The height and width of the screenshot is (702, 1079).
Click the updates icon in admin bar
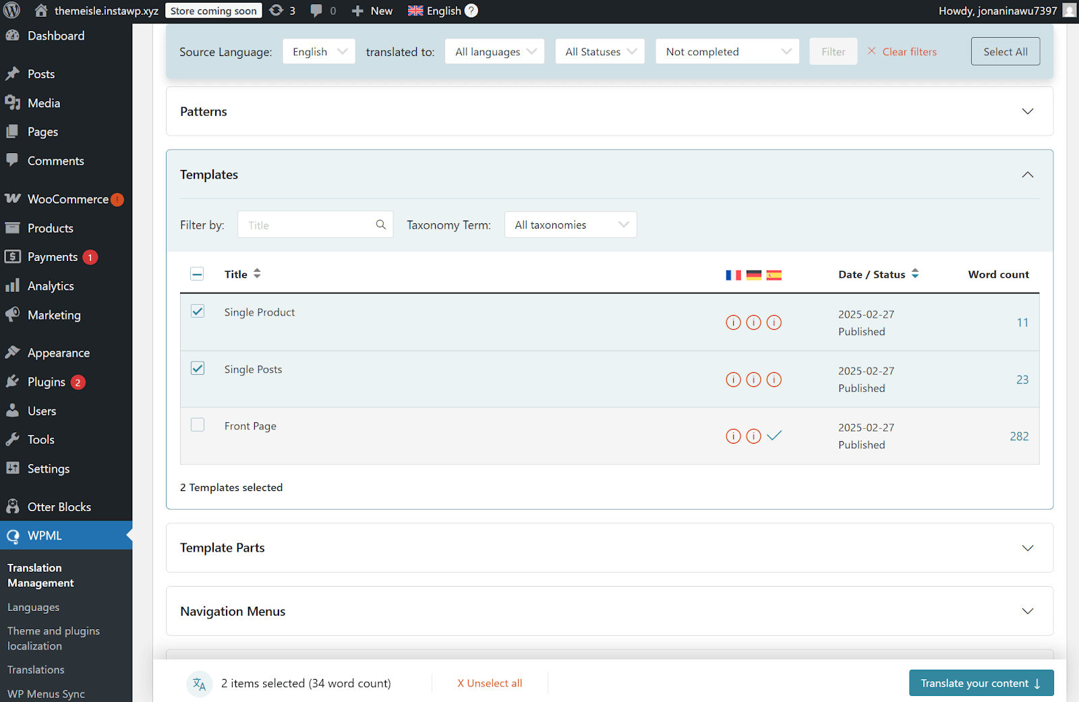276,11
